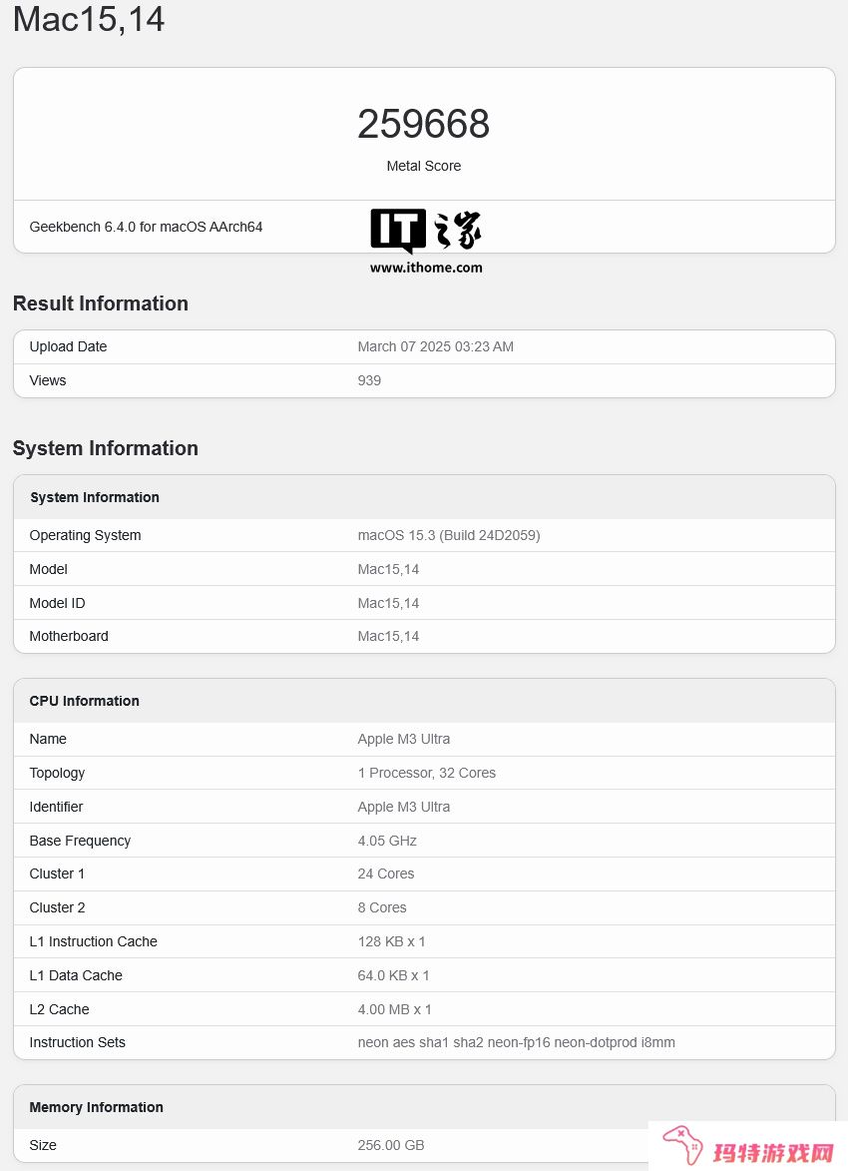Click the "Metal Score" label
The image size is (848, 1171).
point(423,166)
